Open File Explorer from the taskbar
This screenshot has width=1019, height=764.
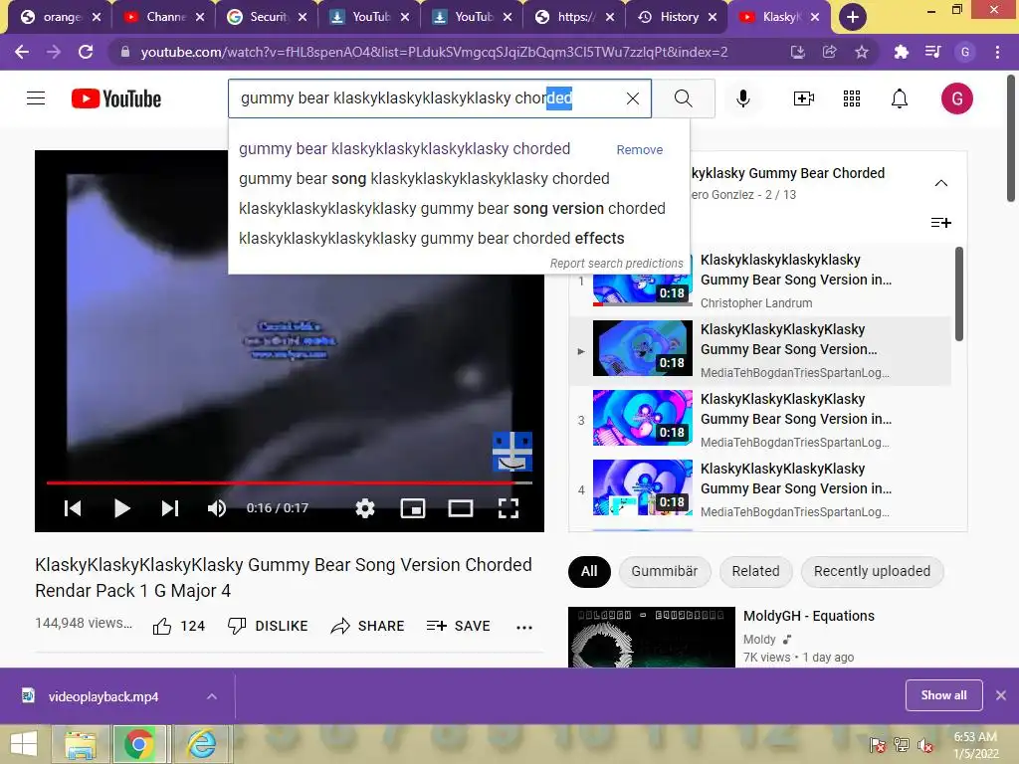(x=80, y=744)
